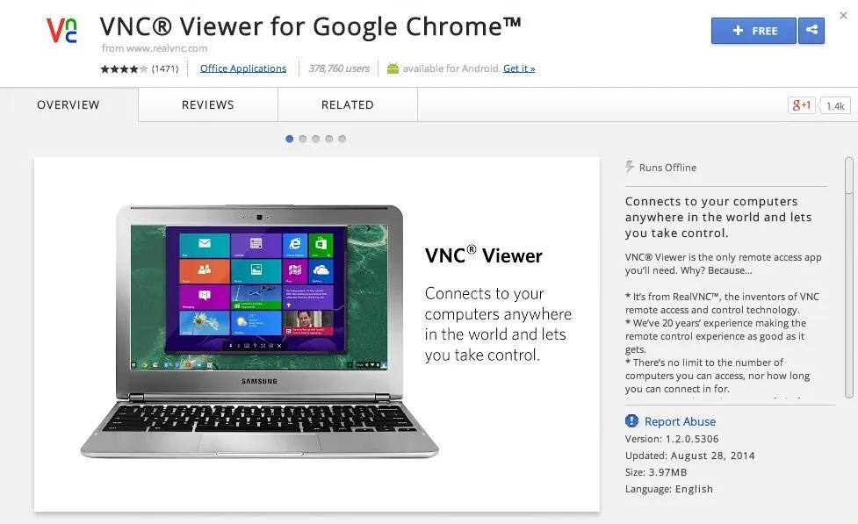This screenshot has height=524, width=858.
Task: Click the Runs Offline lightning icon
Action: [630, 167]
